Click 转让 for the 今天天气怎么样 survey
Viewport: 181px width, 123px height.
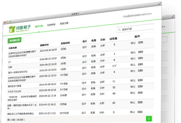133,87
